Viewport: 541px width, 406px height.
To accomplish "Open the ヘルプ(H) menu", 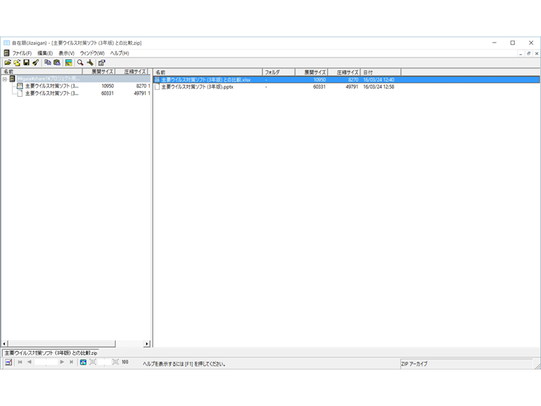I will click(119, 53).
